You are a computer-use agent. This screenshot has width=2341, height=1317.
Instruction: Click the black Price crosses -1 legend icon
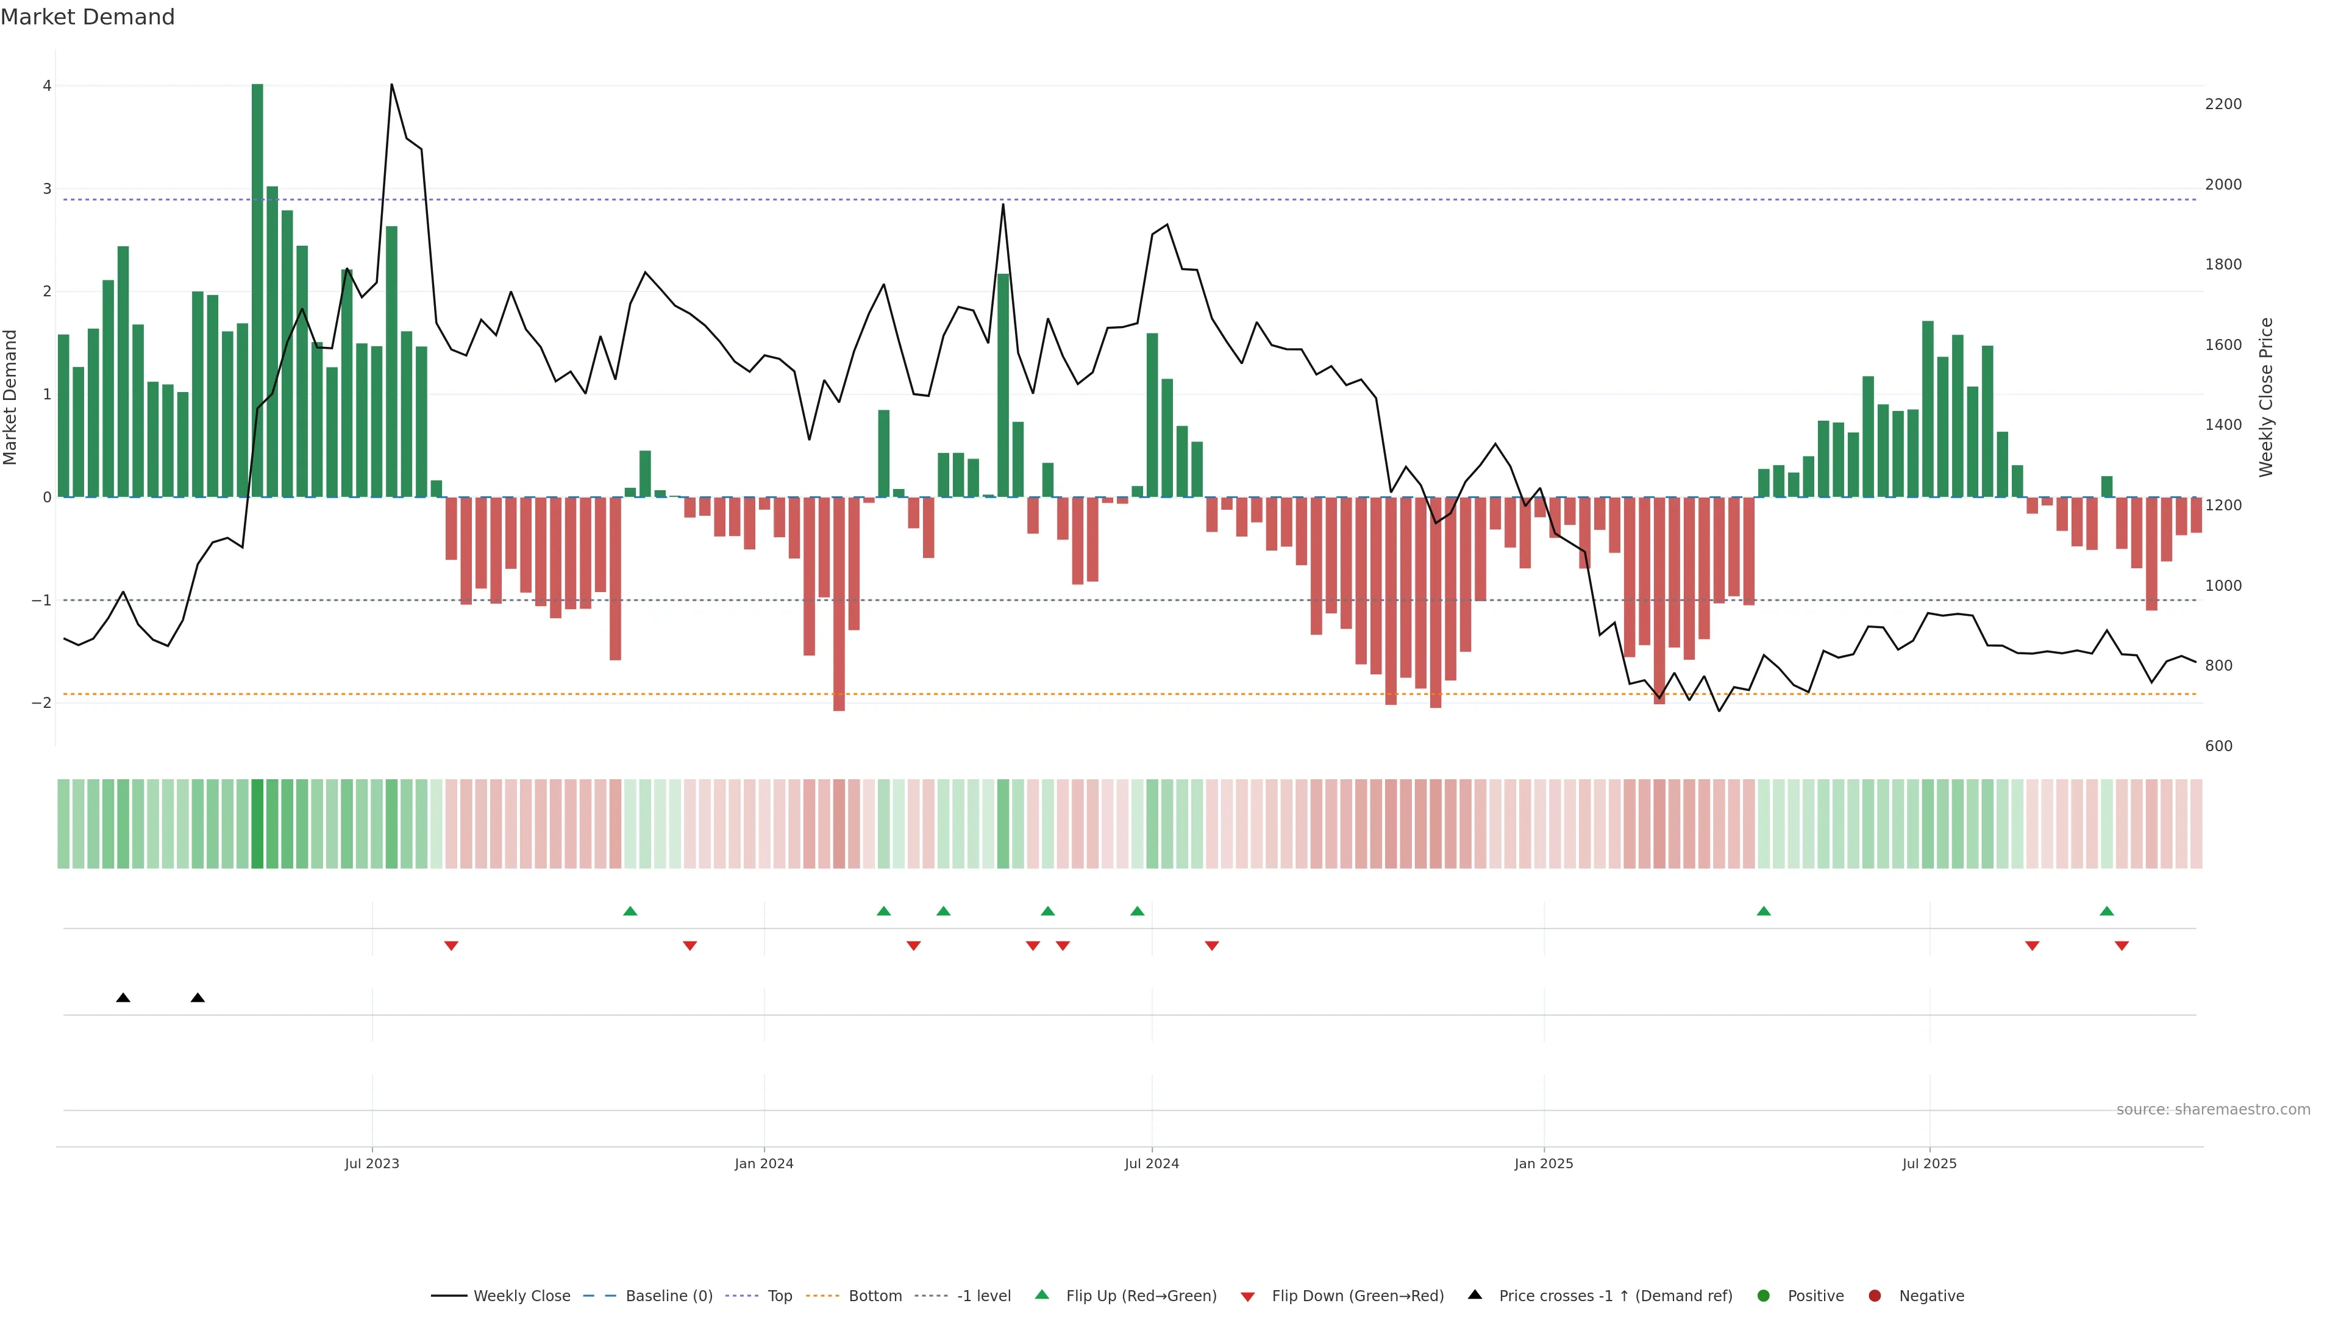[x=1475, y=1295]
